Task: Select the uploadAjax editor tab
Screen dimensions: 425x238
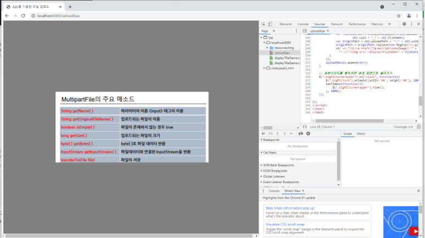Action: click(x=317, y=31)
